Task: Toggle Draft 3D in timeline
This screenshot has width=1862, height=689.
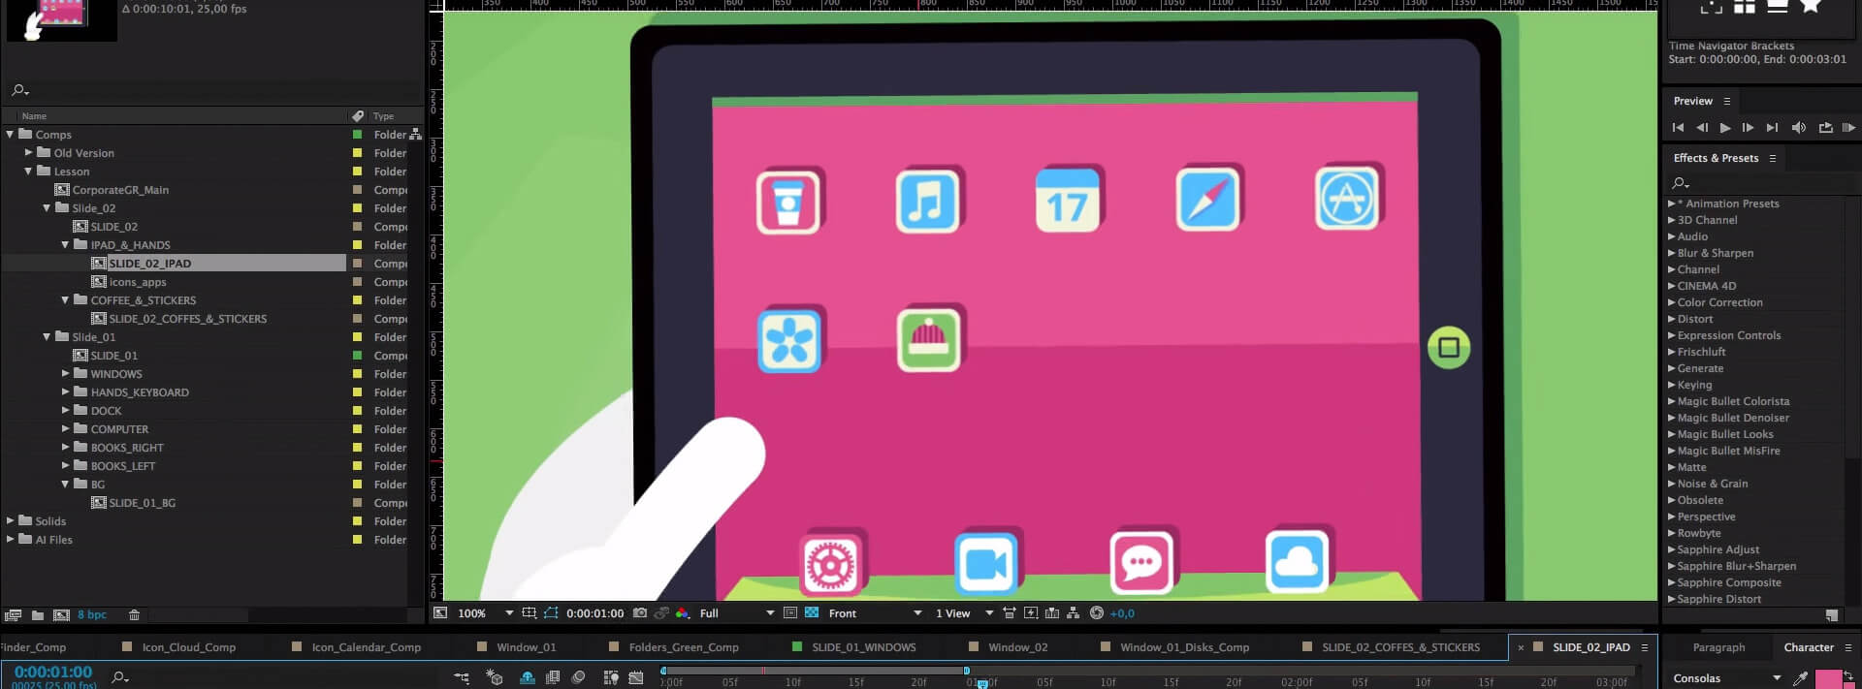Action: point(495,678)
